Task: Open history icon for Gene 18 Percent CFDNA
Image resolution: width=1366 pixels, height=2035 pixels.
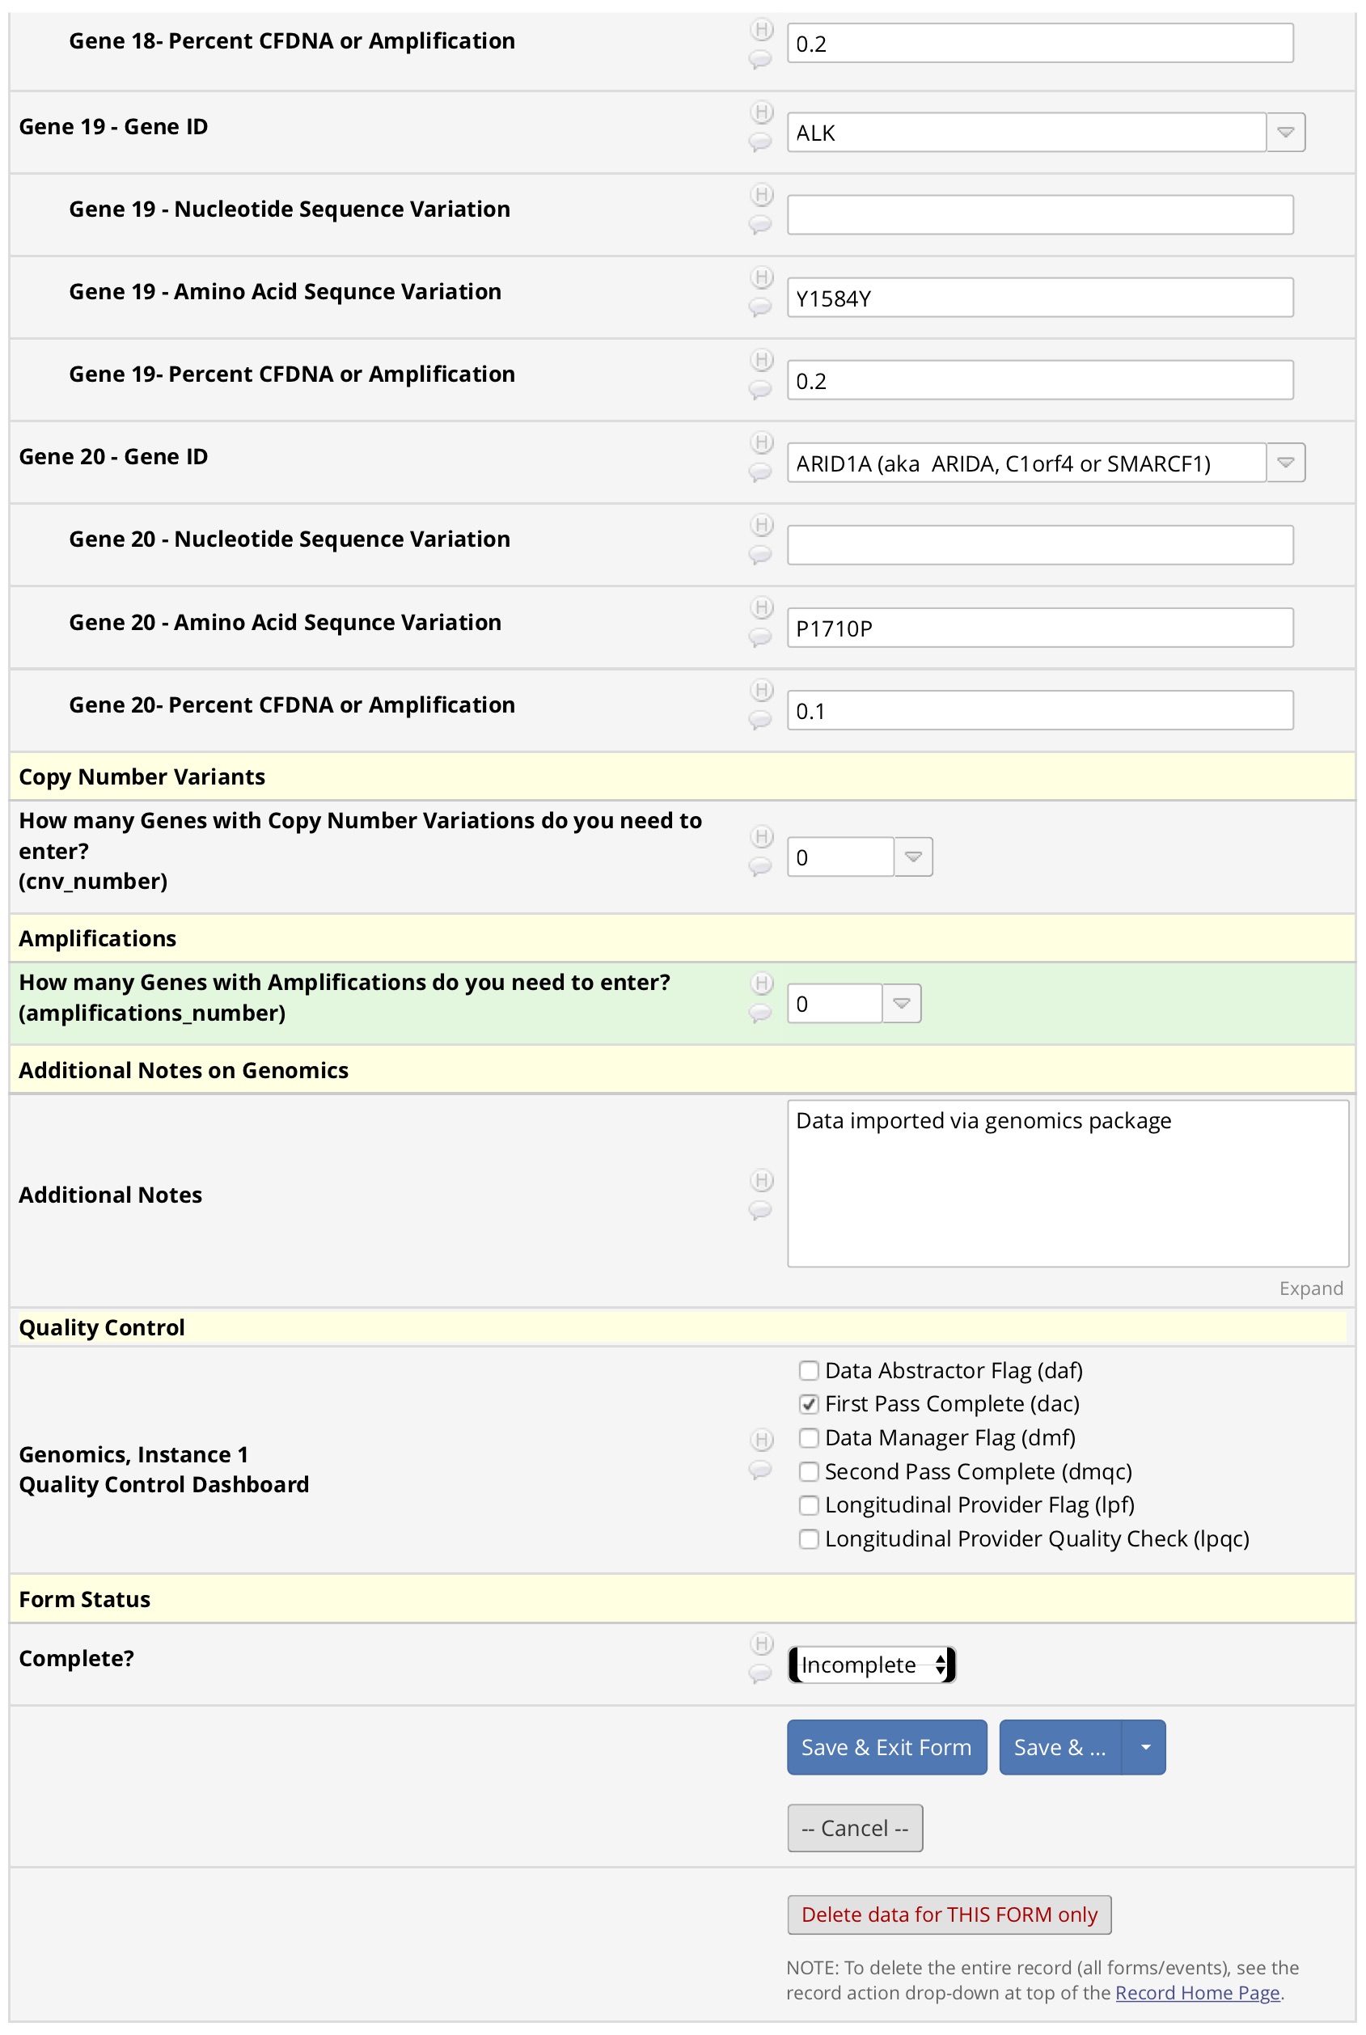Action: click(761, 31)
